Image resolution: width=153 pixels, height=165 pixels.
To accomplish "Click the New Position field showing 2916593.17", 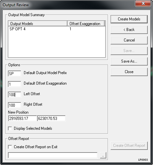I will pyautogui.click(x=22, y=118).
